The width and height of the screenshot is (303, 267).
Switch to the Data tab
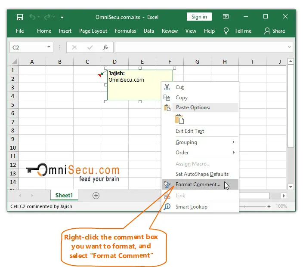149,31
